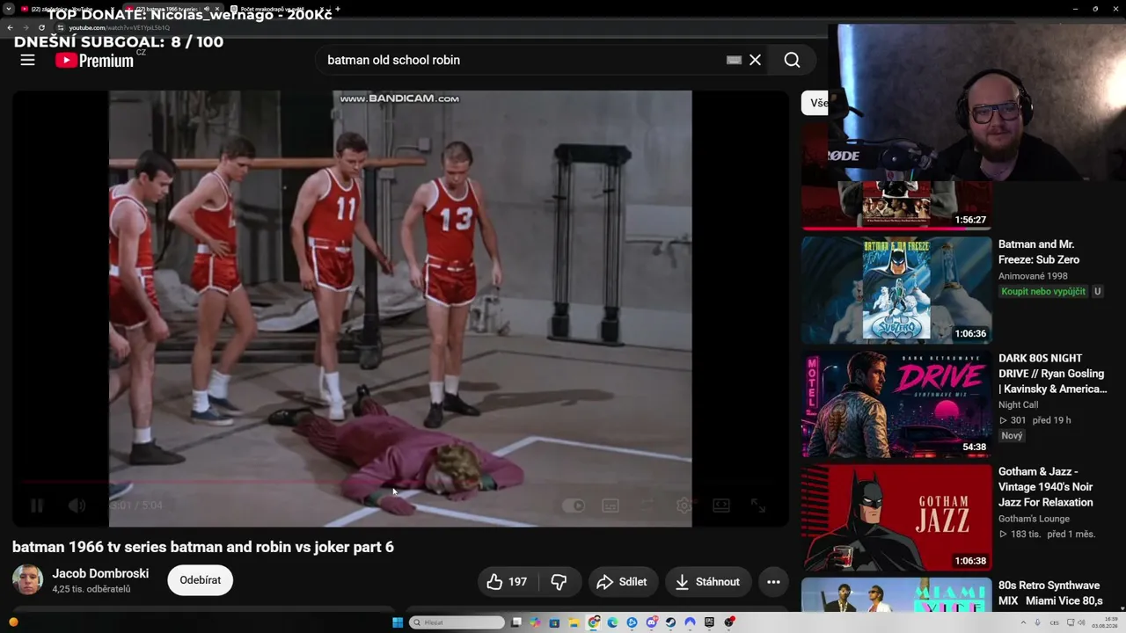This screenshot has width=1126, height=633.
Task: Open 'DARK 80S NIGHT DRIVE' video title
Action: point(1053,374)
